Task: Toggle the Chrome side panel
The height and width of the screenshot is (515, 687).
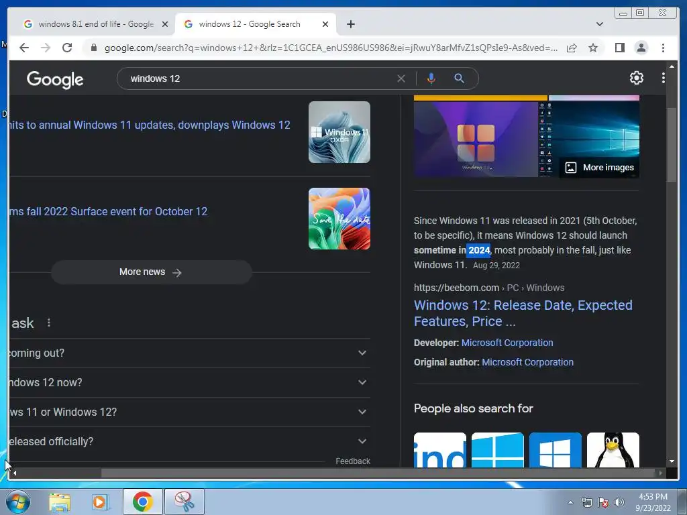Action: 619,48
